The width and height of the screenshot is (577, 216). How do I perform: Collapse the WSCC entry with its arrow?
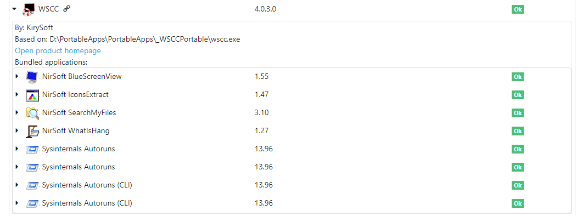[x=14, y=9]
